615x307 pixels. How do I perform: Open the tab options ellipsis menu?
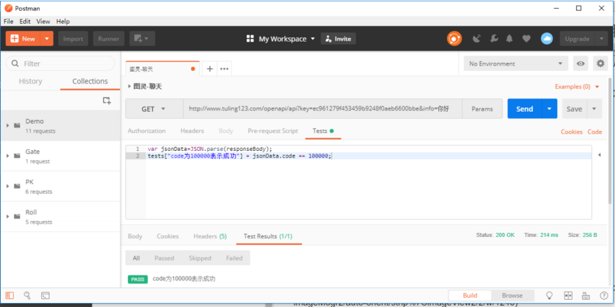point(224,69)
